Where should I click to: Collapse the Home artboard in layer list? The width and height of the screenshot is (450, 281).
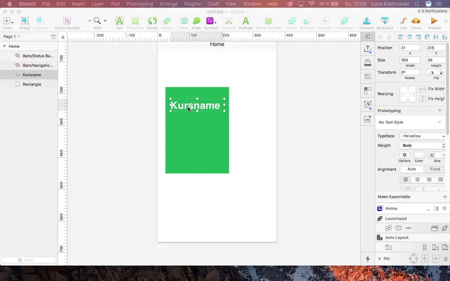(4, 46)
